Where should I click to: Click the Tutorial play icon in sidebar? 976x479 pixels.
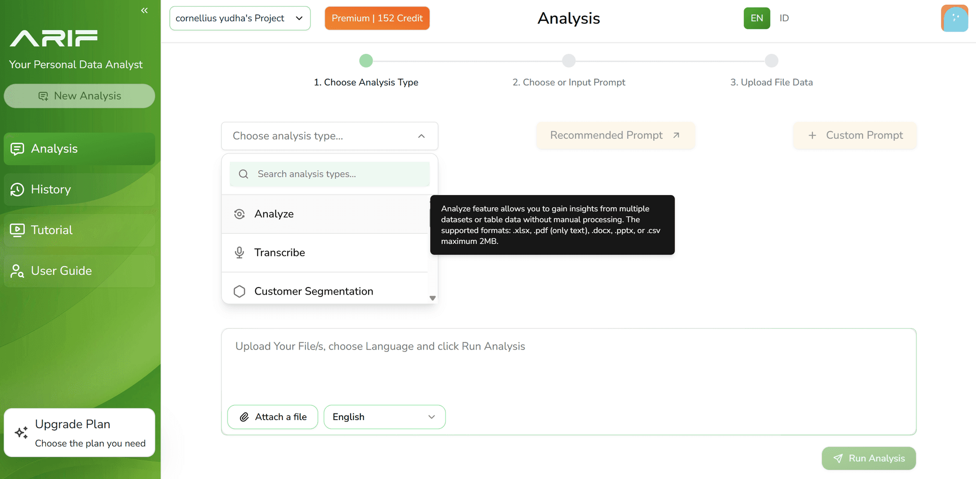click(17, 230)
